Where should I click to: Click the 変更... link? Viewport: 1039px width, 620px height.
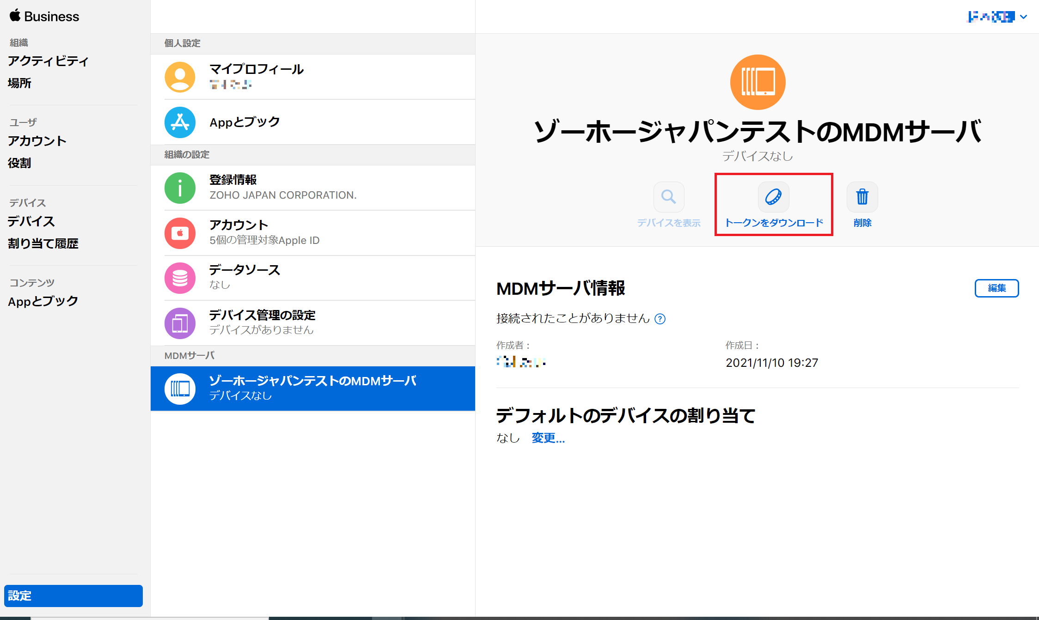point(548,438)
